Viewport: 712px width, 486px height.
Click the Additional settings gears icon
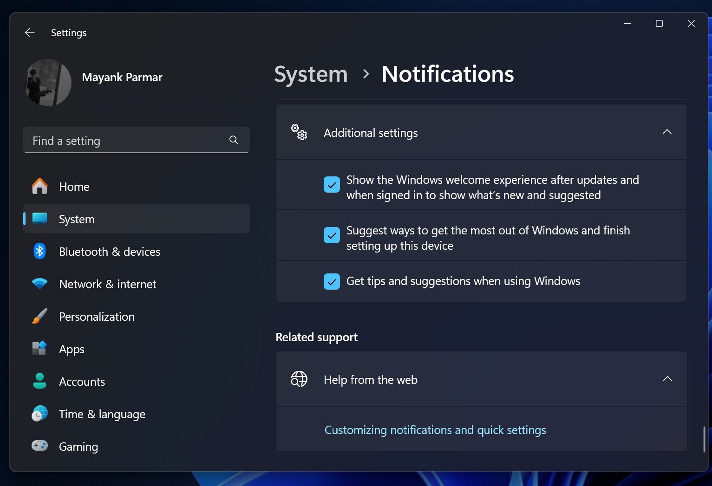pos(299,132)
